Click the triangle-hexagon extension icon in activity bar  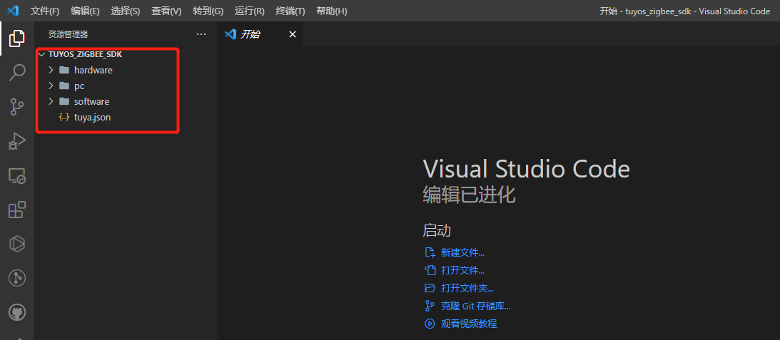coord(17,244)
